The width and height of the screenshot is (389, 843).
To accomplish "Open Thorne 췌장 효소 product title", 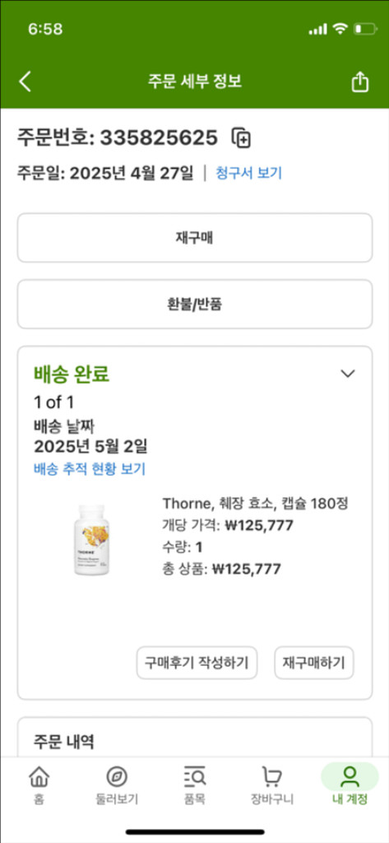I will [256, 504].
